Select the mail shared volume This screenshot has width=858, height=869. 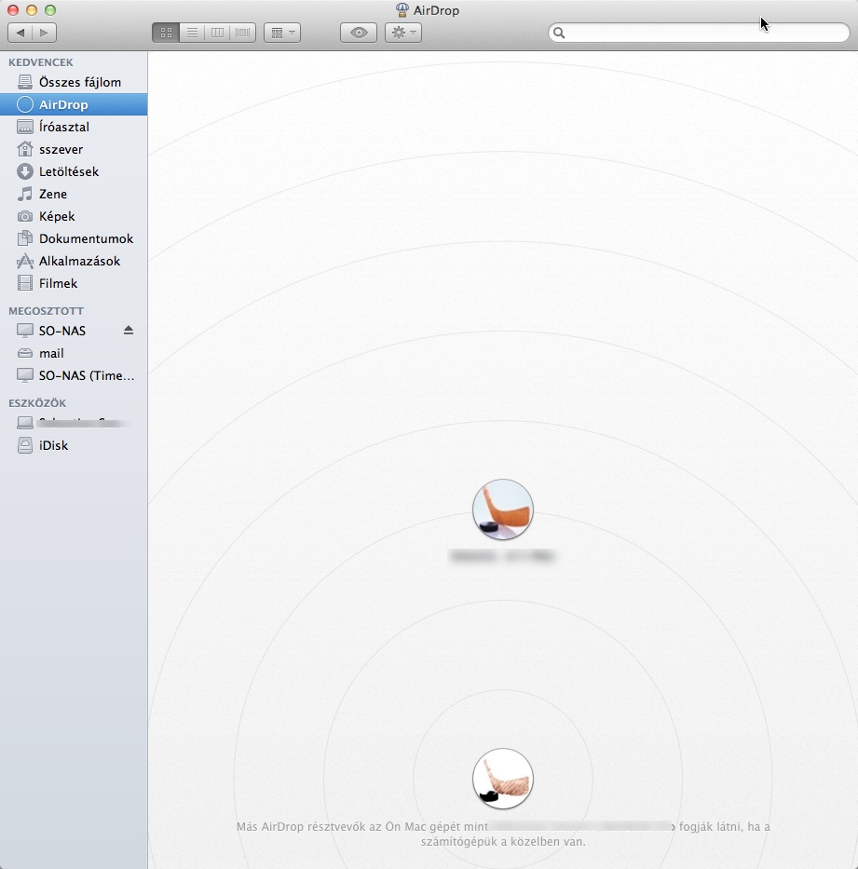tap(74, 353)
